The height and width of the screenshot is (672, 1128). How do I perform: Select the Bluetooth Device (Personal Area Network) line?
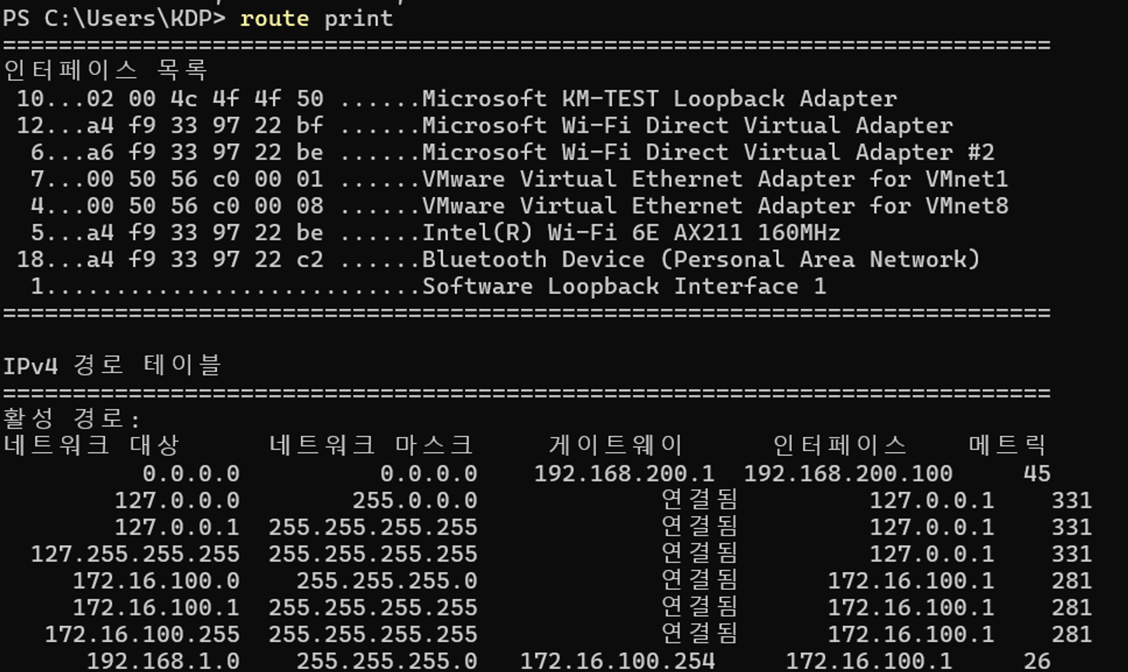pos(498,259)
